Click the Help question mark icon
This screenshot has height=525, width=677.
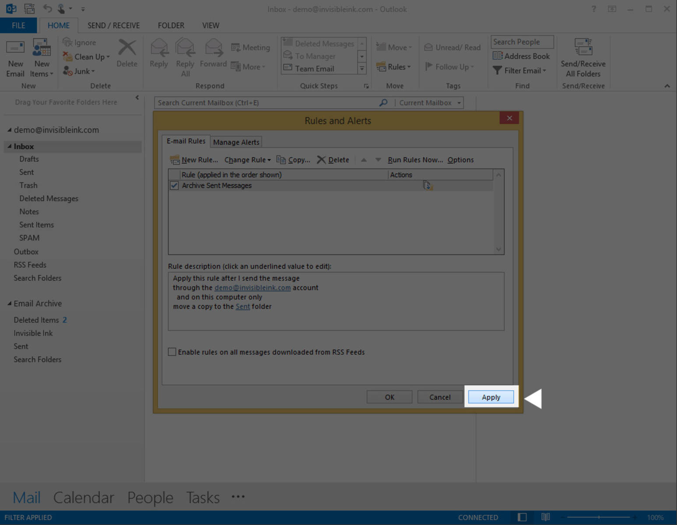[594, 9]
